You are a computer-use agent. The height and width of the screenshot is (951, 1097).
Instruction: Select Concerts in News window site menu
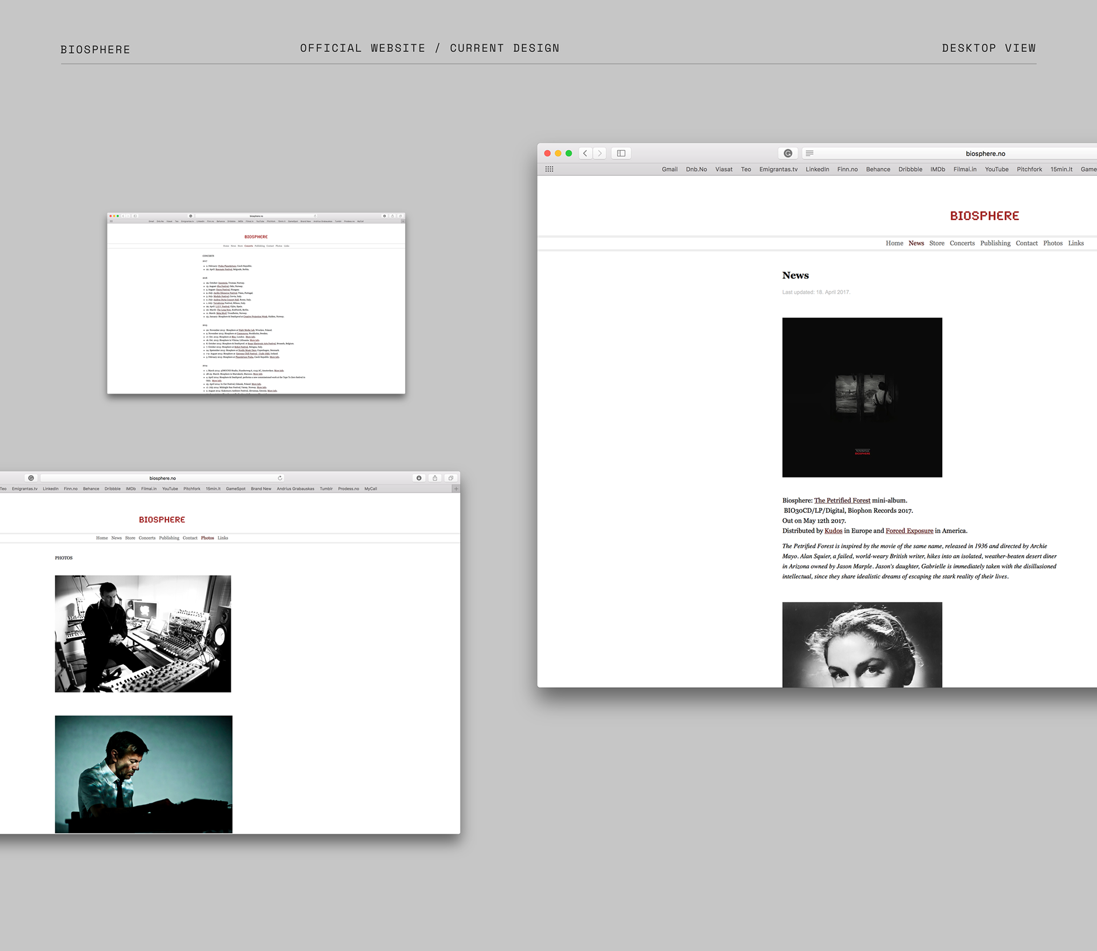coord(962,243)
